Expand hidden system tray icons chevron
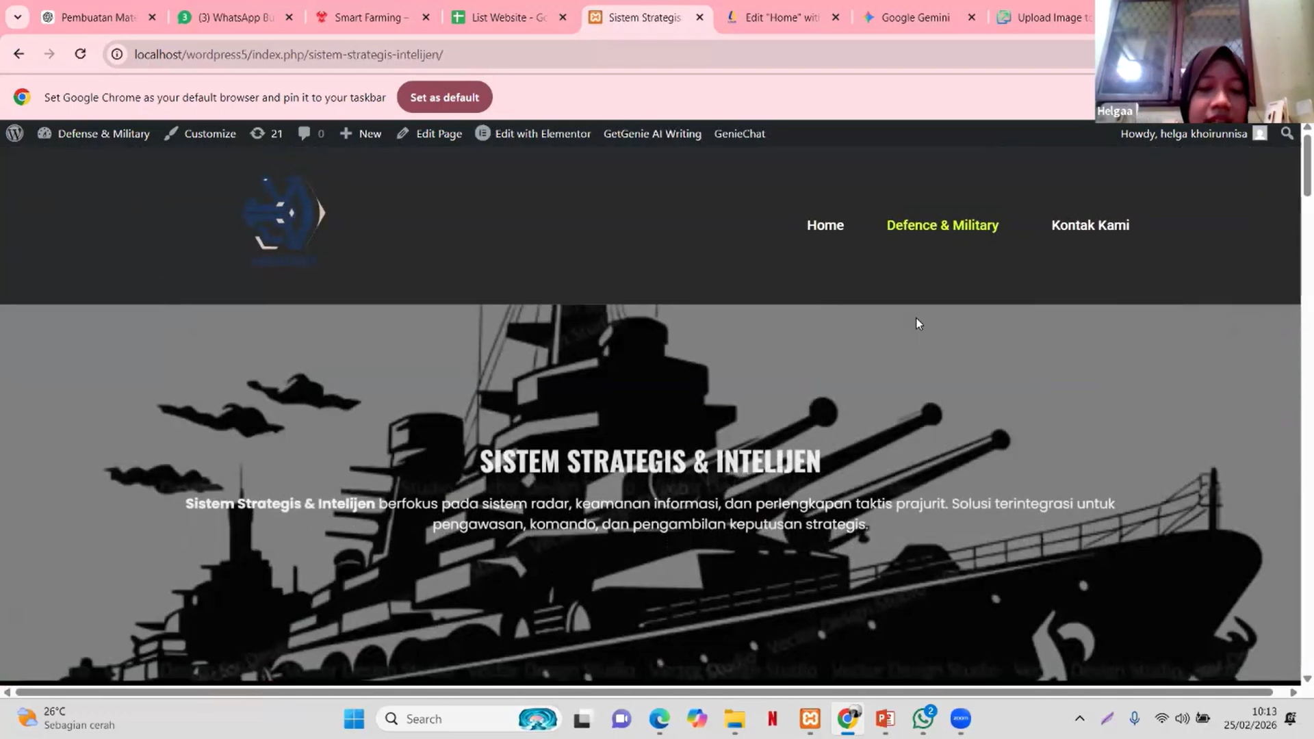The width and height of the screenshot is (1314, 739). coord(1079,718)
